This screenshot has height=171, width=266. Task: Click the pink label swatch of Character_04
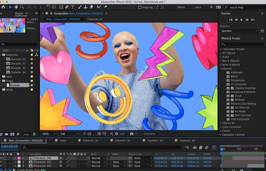click(19, 158)
